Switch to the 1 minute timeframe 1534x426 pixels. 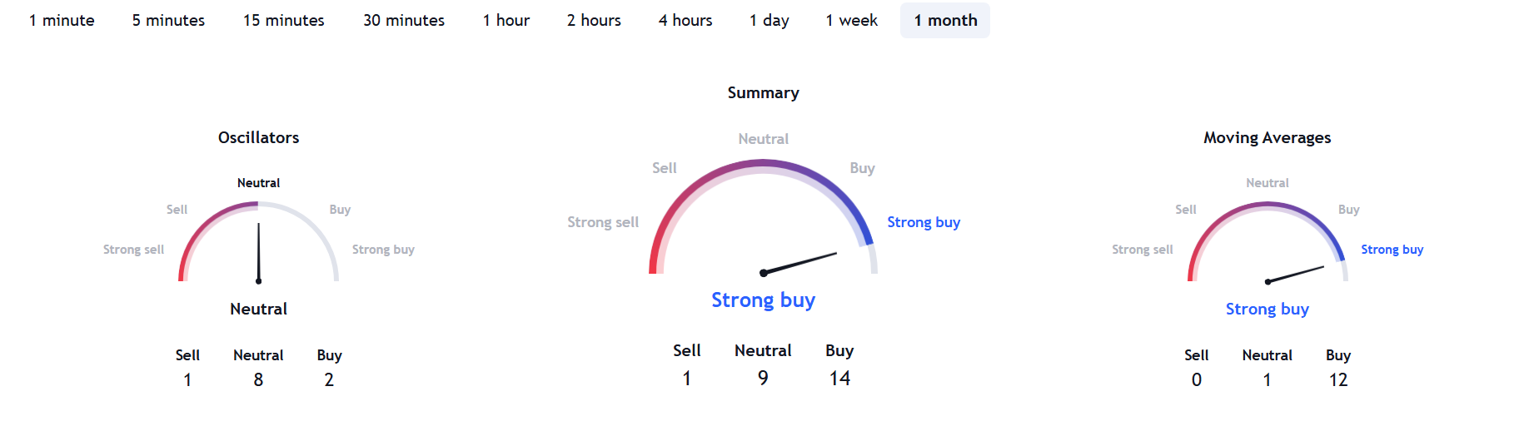(x=62, y=21)
